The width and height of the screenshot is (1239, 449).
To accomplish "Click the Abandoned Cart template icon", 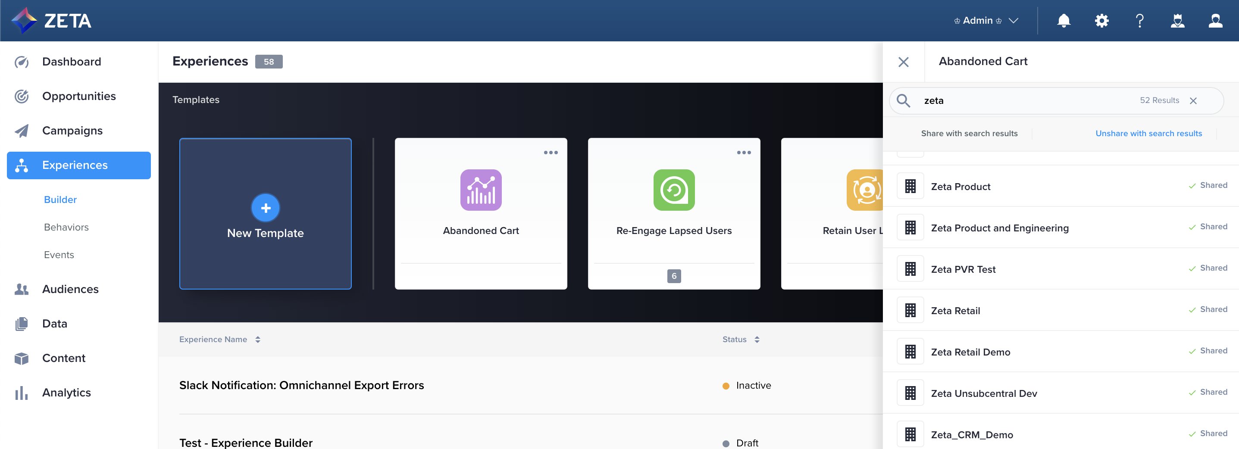I will (481, 190).
